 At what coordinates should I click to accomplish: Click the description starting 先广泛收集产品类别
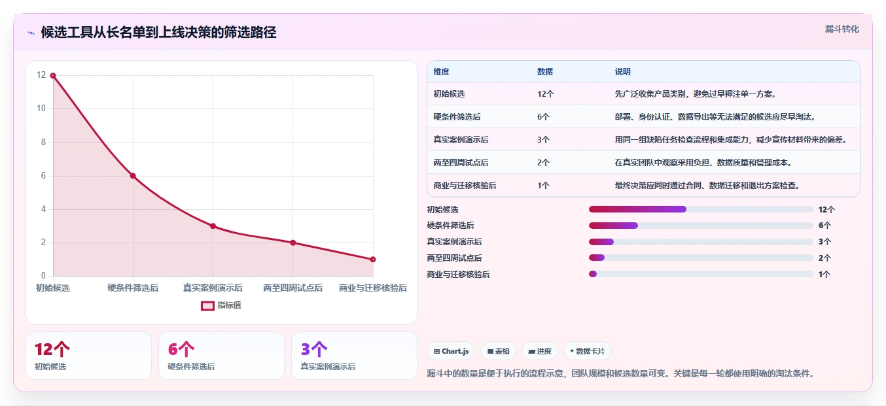click(695, 94)
